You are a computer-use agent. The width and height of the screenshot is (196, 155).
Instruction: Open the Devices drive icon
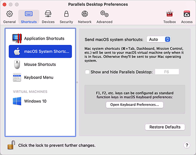click(48, 14)
